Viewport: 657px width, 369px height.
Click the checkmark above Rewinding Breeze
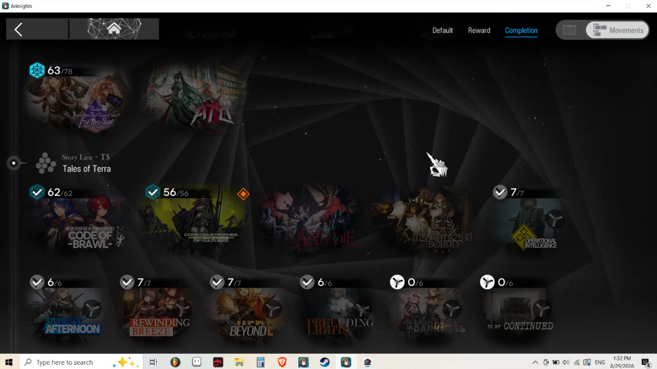pos(127,282)
